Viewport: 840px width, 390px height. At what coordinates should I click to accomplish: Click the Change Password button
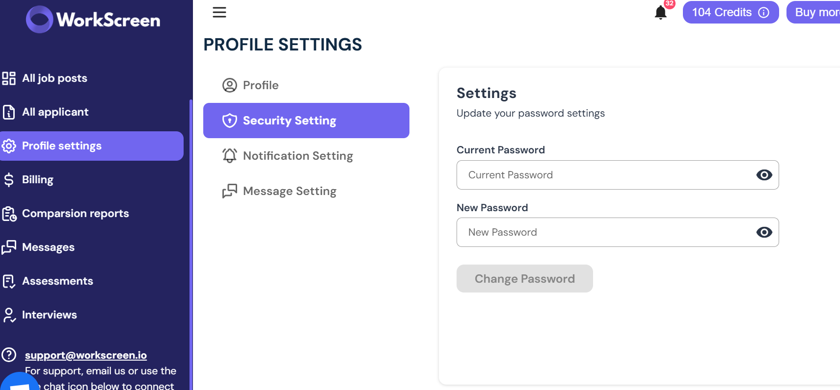coord(524,279)
